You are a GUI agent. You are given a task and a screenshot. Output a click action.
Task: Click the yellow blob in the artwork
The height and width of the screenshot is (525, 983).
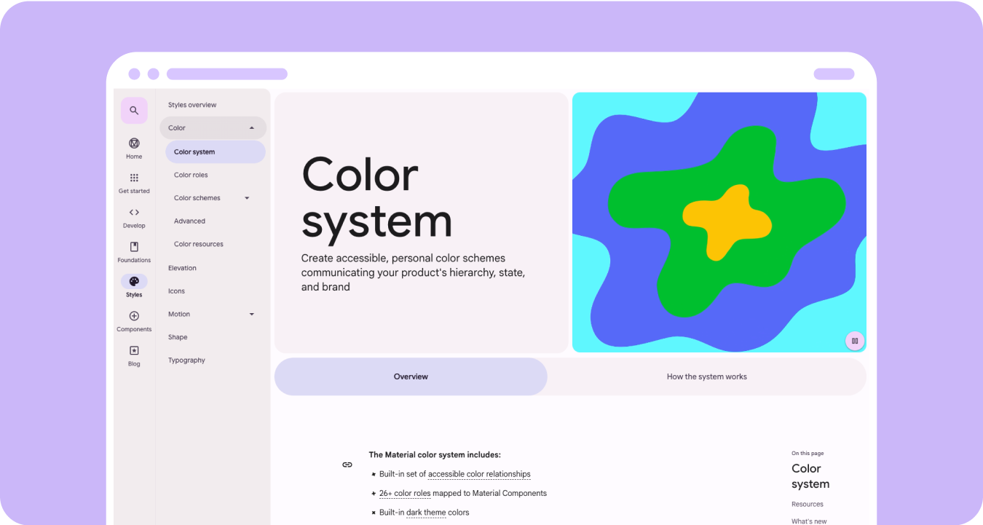[x=725, y=220]
